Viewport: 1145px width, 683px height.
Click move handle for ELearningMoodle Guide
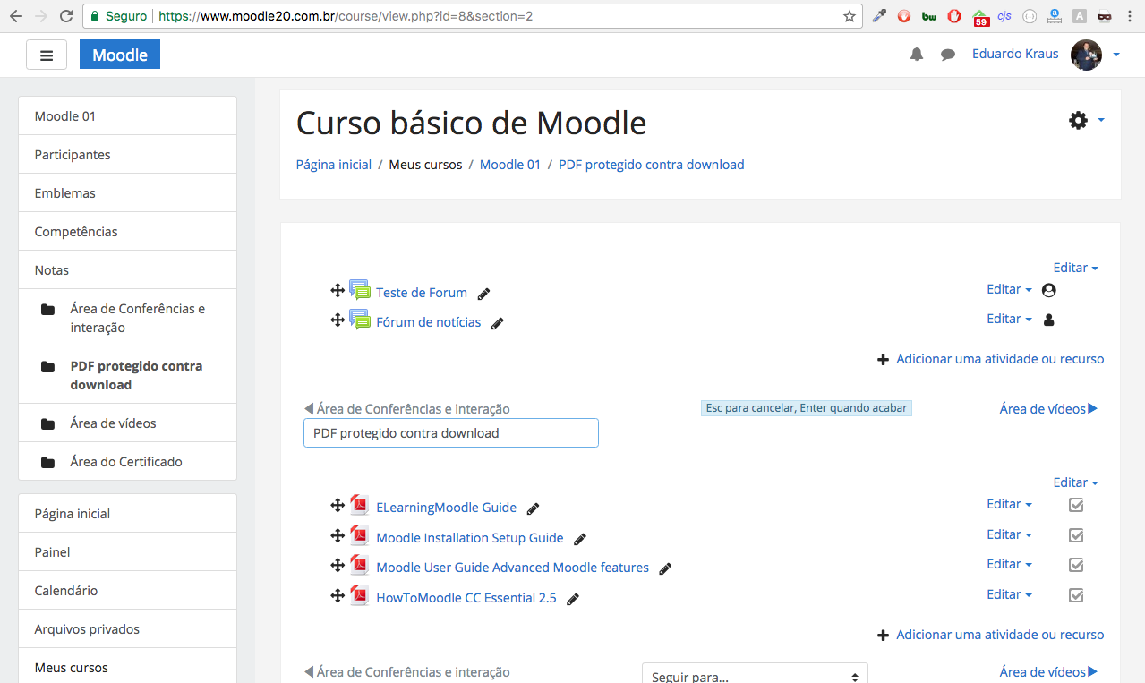click(x=338, y=505)
